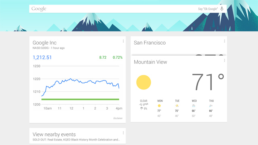Click the Monday sunny forecast icon
The height and width of the screenshot is (145, 258).
[x=159, y=106]
